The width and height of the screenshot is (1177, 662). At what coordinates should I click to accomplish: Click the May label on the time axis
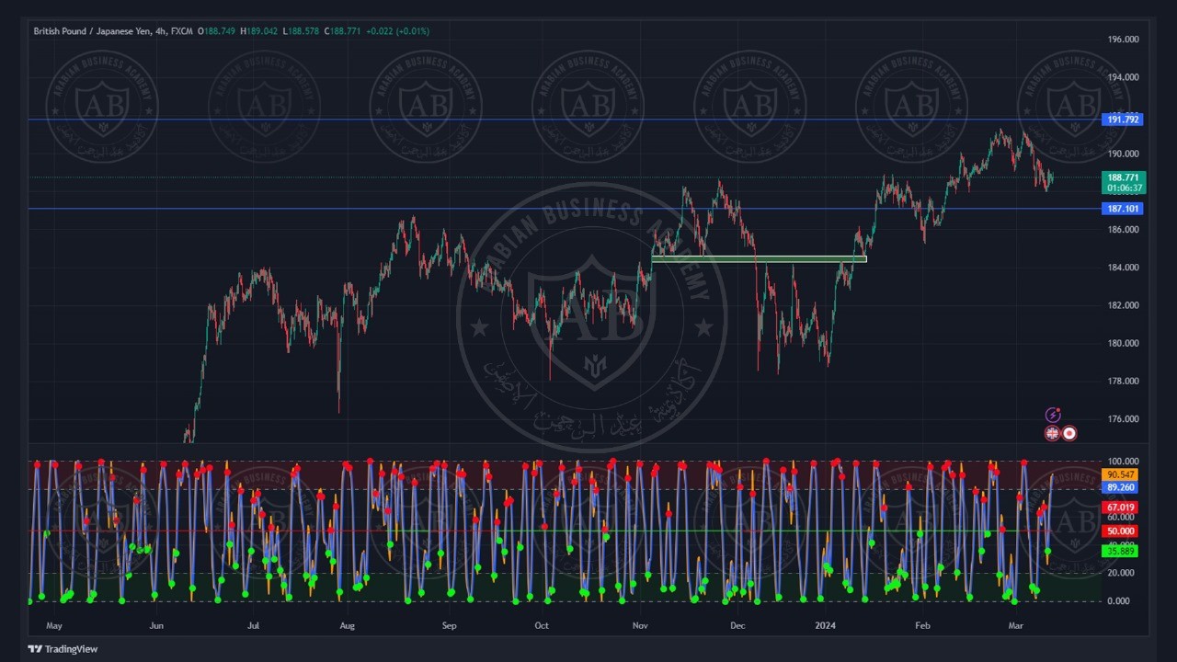coord(54,625)
